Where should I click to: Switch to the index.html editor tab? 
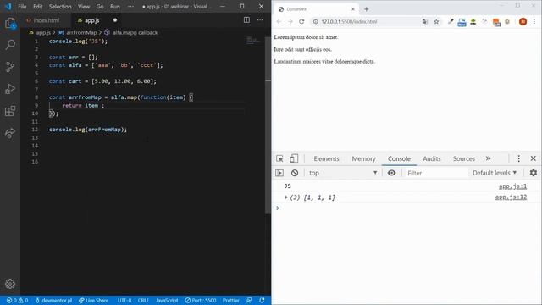[46, 20]
